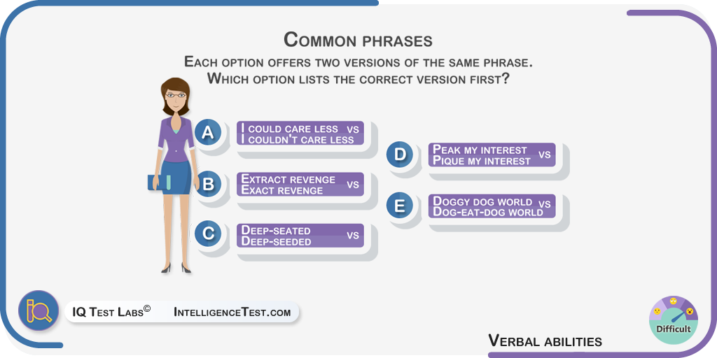Viewport: 717px width, 358px height.
Task: Pick the "Deep-seated" option box
Action: [300, 236]
